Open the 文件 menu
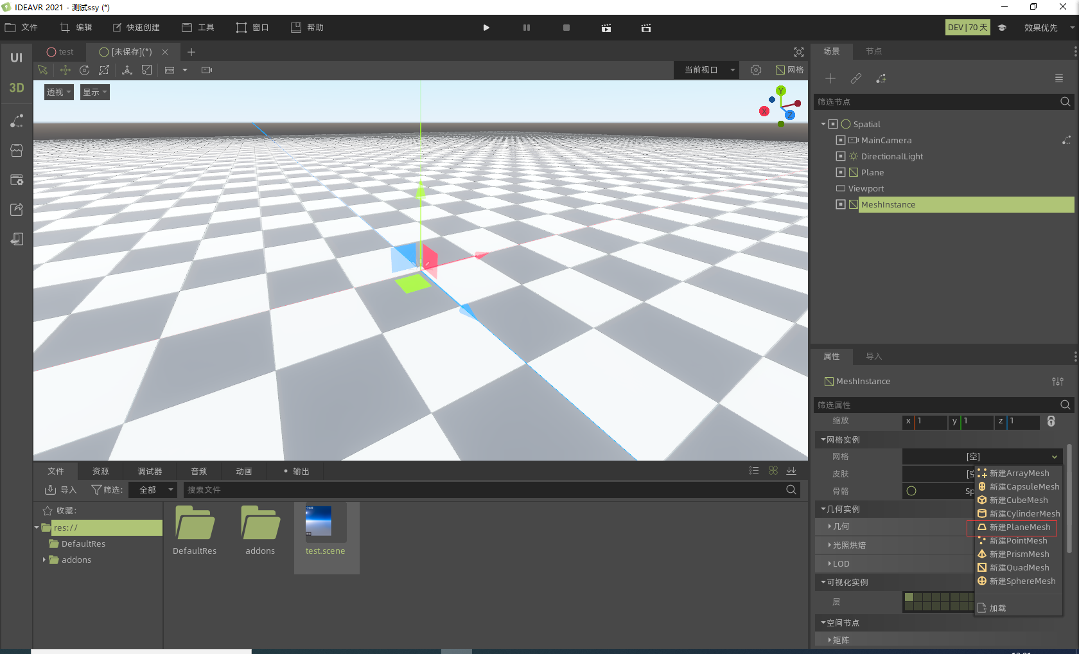Image resolution: width=1079 pixels, height=654 pixels. [22, 28]
